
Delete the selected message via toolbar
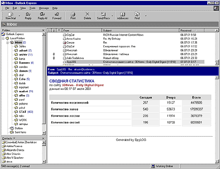click(x=87, y=16)
